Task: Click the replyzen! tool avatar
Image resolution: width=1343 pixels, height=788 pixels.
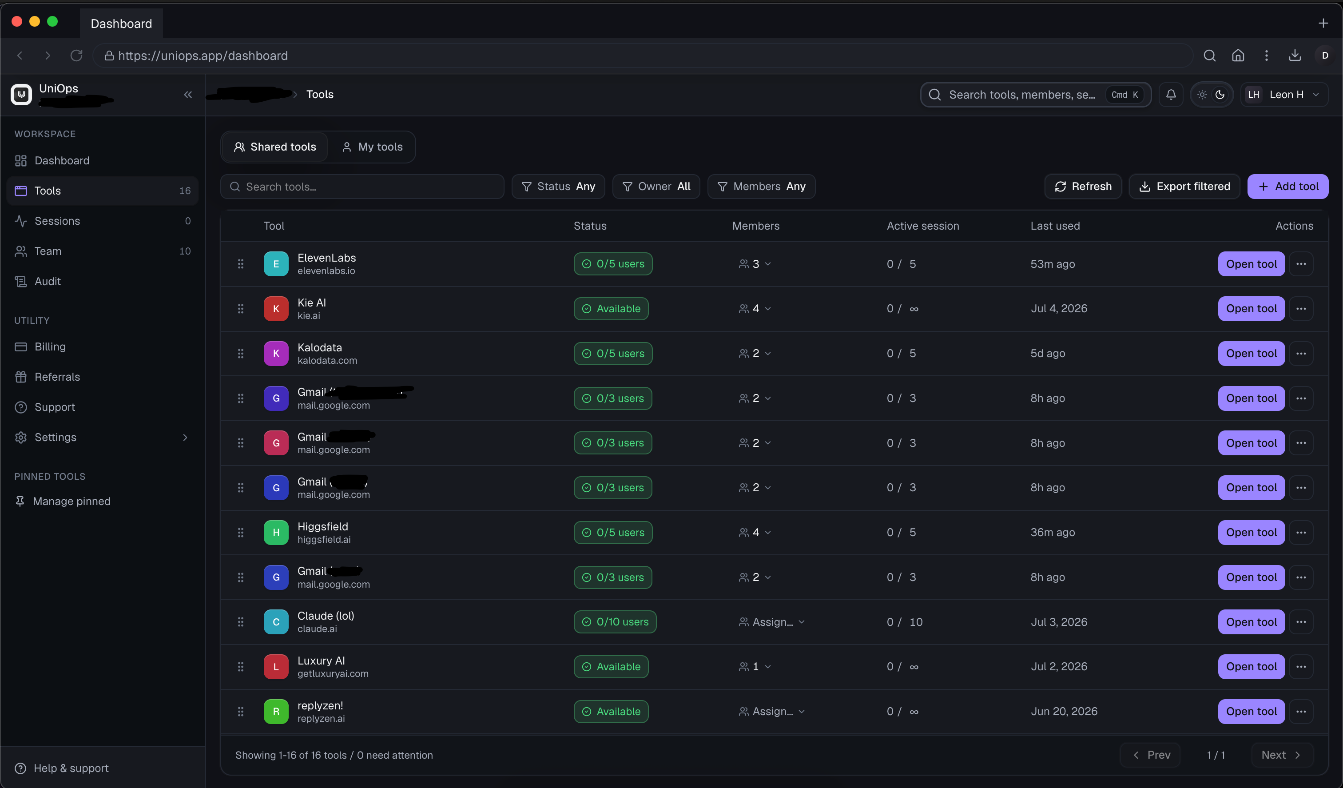Action: [x=276, y=711]
